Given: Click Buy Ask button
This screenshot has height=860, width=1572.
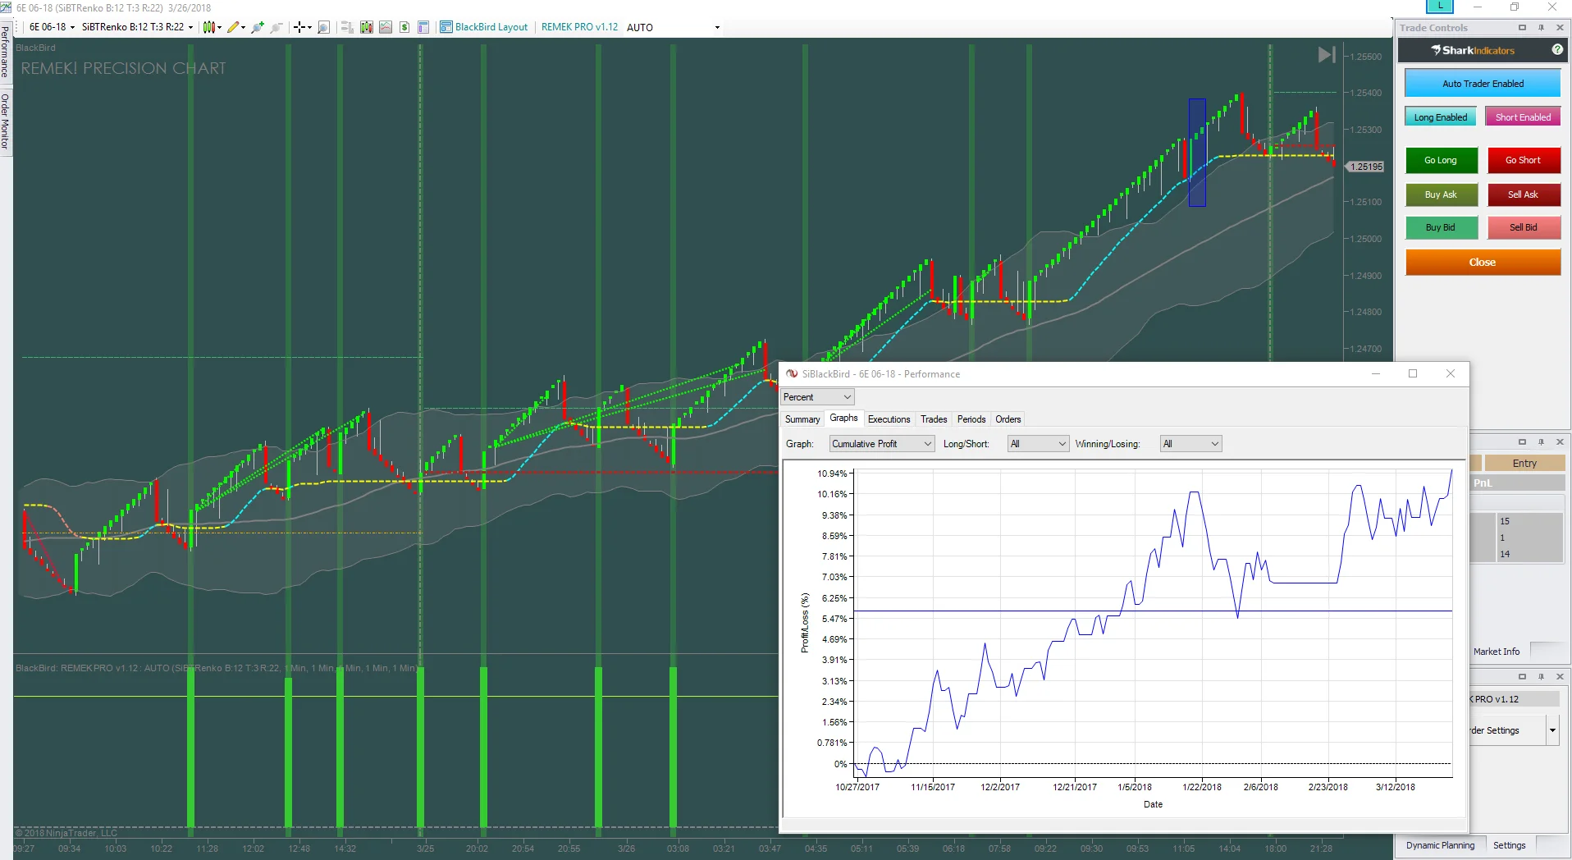Looking at the screenshot, I should [x=1441, y=194].
